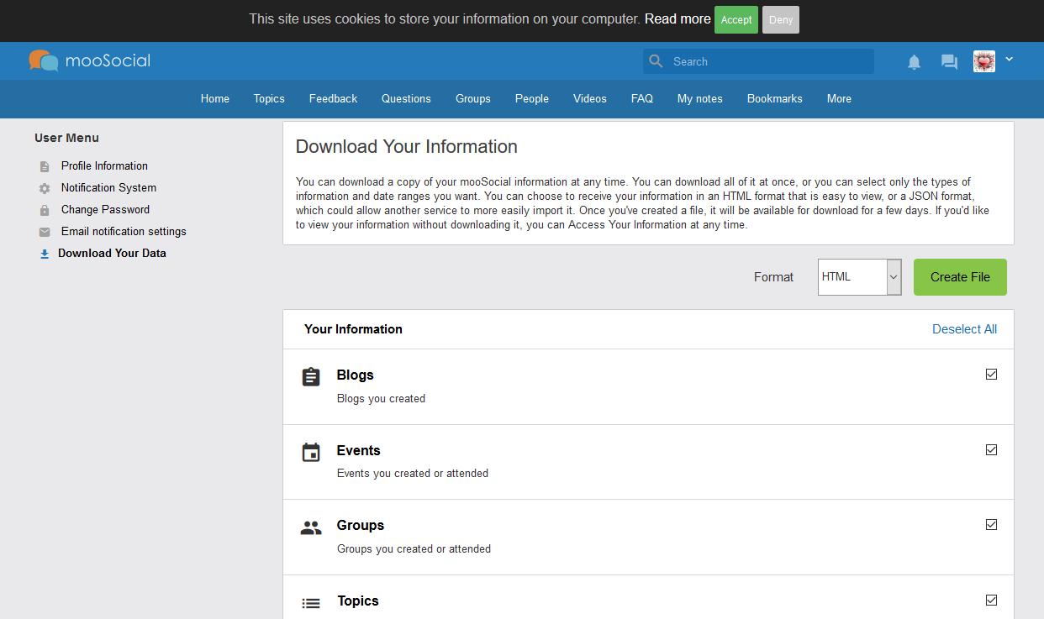The image size is (1044, 619).
Task: Click the Blogs clipboard icon
Action: point(311,377)
